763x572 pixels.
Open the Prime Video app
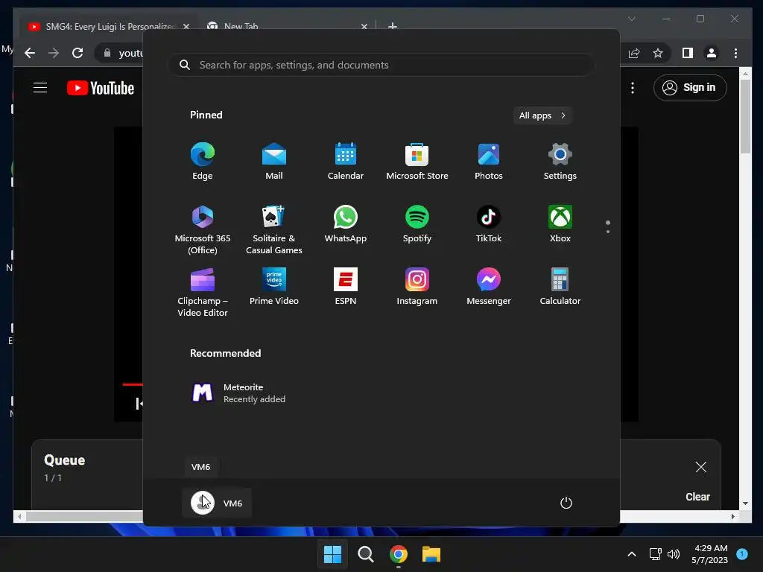point(274,287)
